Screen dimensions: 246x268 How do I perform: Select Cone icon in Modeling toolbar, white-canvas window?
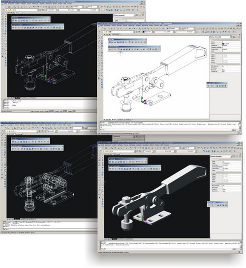(115, 42)
